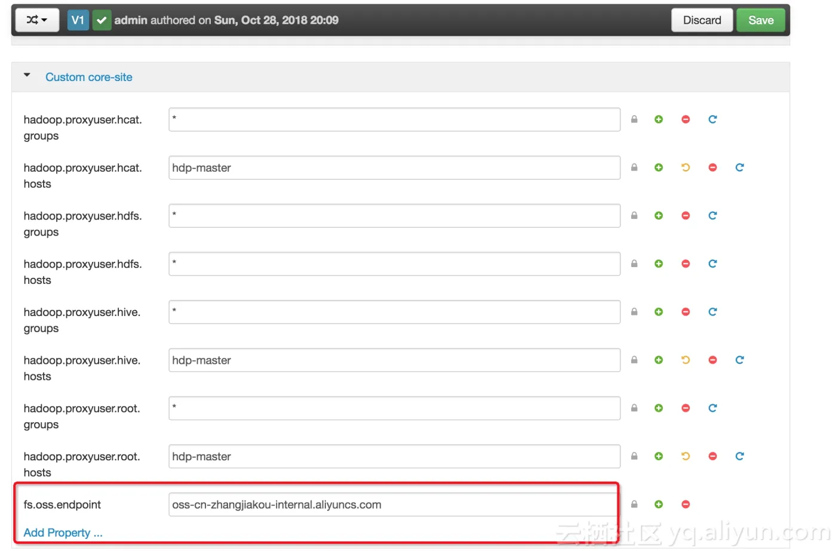836x551 pixels.
Task: Green plus override icon for hadoop.proxyuser.root.groups
Action: (659, 408)
